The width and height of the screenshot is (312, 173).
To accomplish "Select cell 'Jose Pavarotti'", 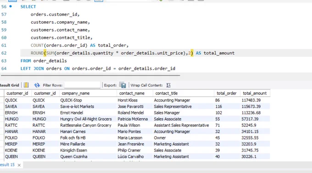I will coord(130,106).
